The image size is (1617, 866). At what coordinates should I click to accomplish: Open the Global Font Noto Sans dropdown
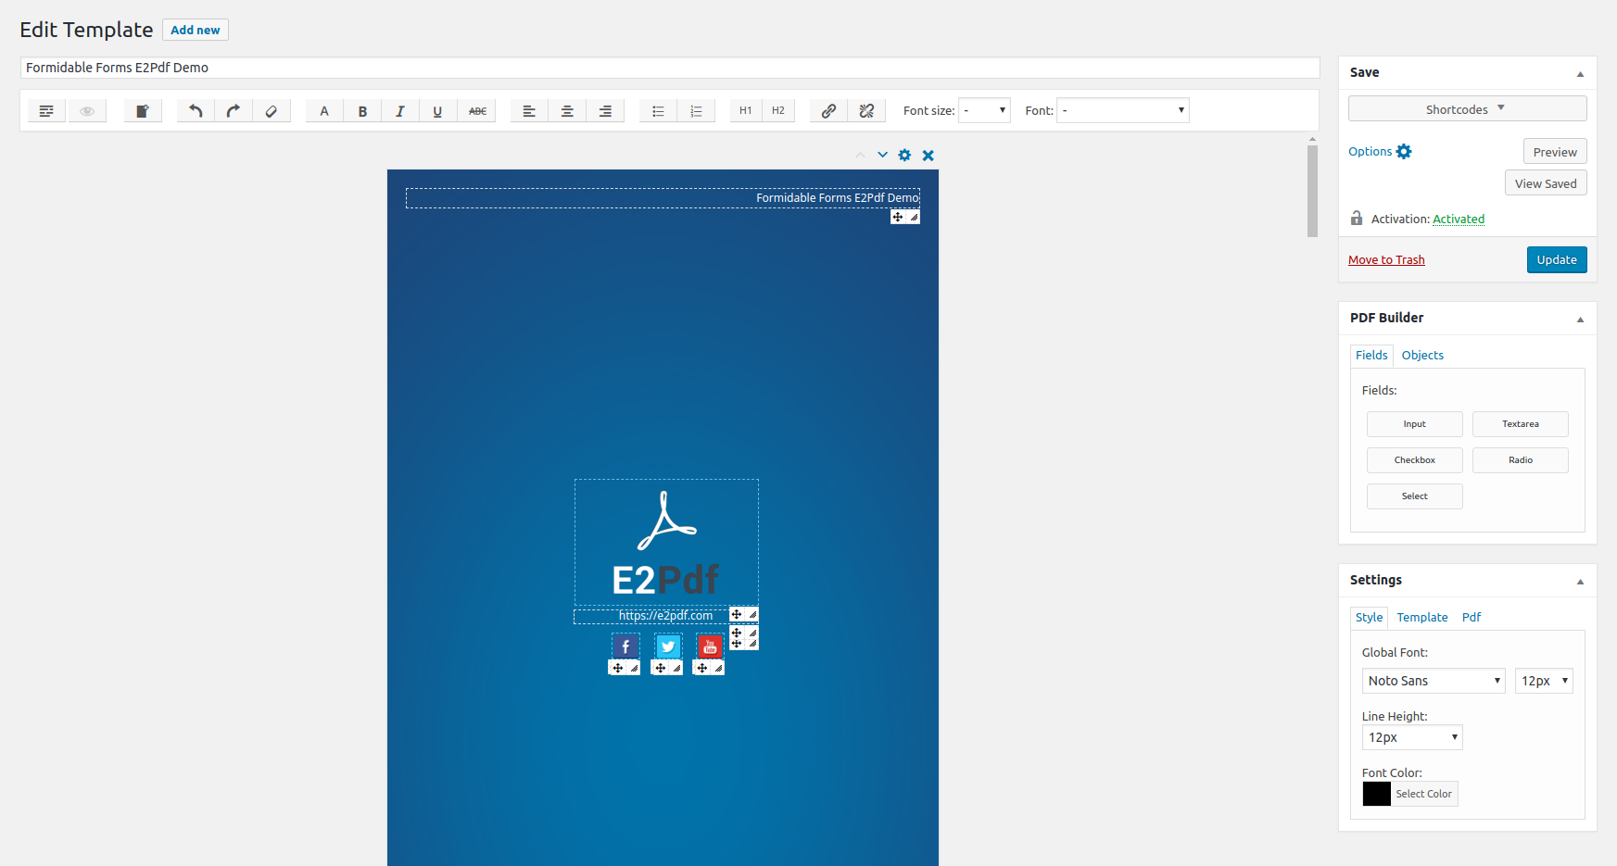click(1433, 681)
